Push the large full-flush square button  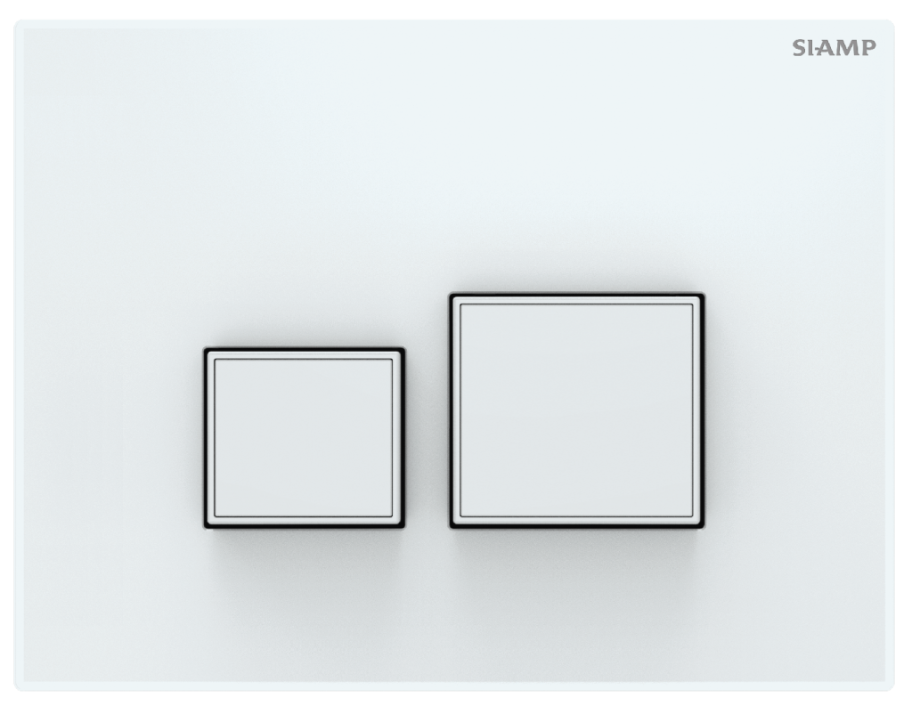tap(576, 410)
